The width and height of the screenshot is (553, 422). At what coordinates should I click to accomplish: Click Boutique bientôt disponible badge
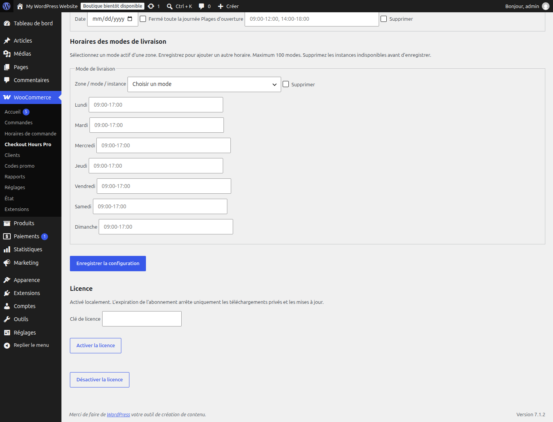tap(113, 6)
